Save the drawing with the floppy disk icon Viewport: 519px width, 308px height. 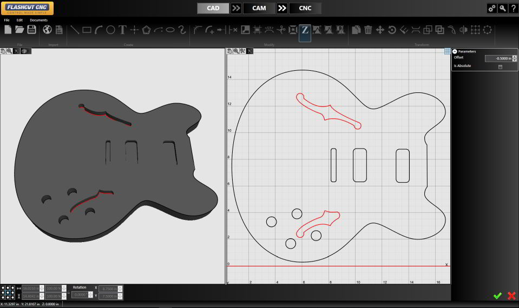coord(31,30)
